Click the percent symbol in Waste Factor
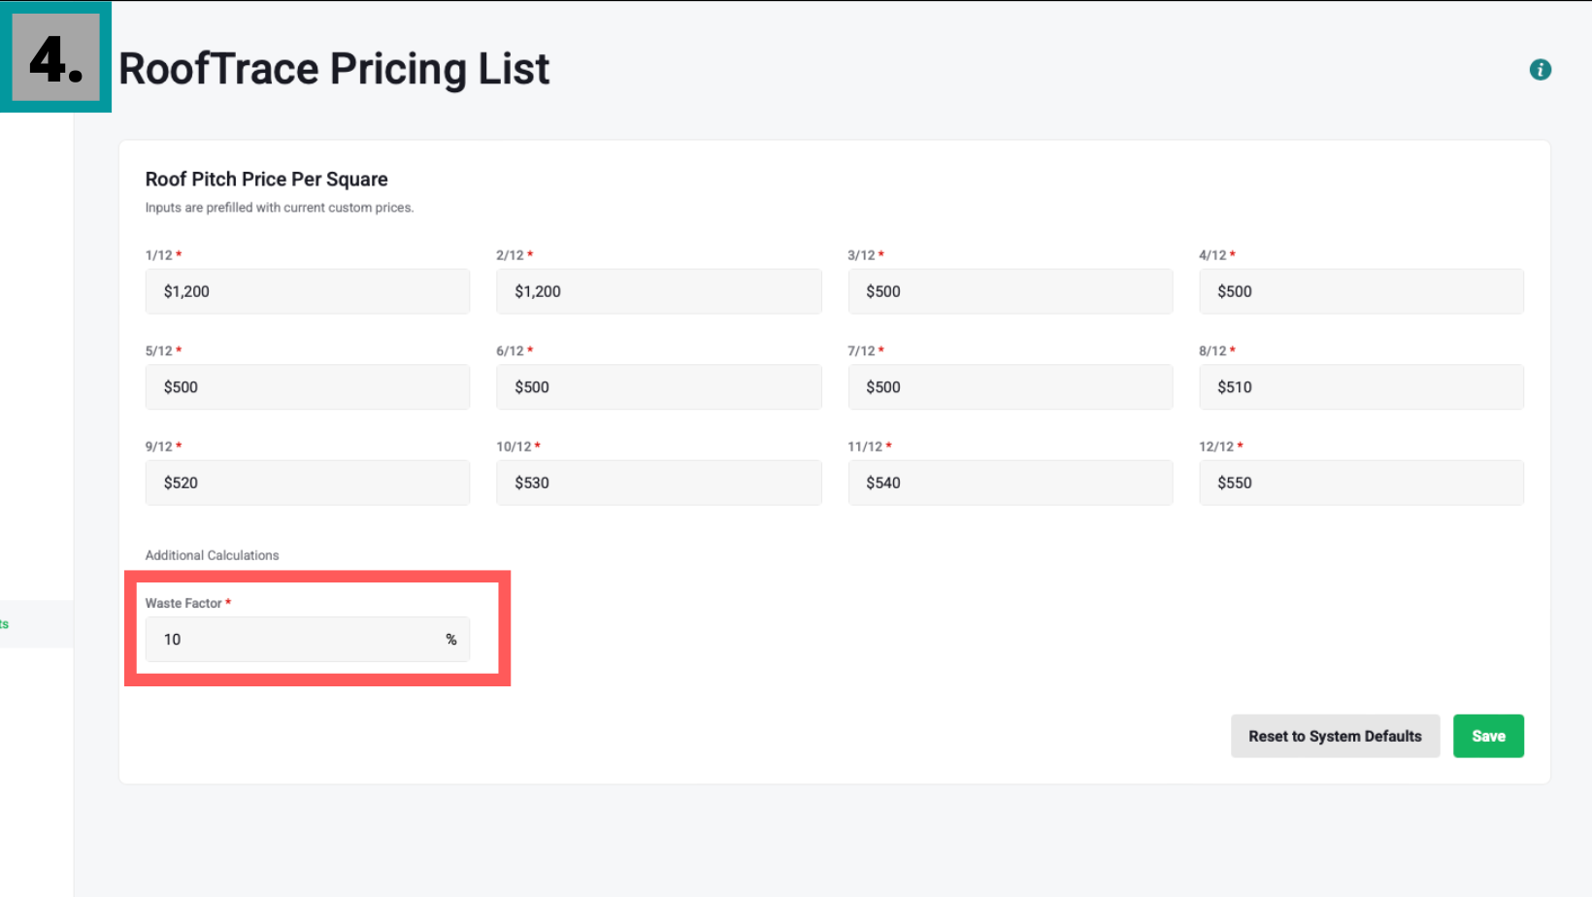Image resolution: width=1592 pixels, height=897 pixels. pos(451,640)
